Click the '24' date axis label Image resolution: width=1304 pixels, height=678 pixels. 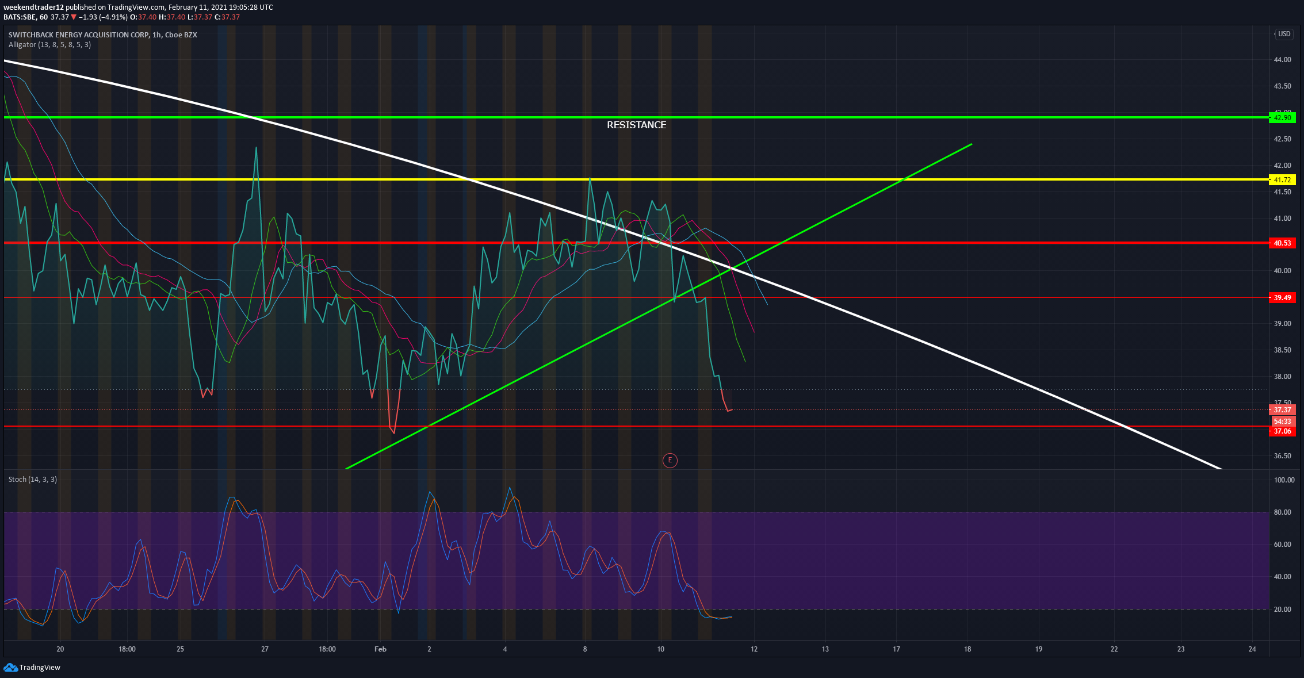click(x=1252, y=649)
